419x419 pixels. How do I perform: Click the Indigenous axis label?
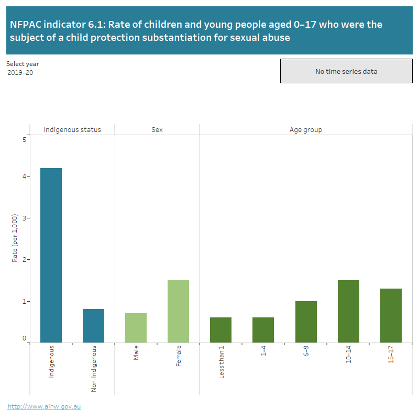point(51,361)
